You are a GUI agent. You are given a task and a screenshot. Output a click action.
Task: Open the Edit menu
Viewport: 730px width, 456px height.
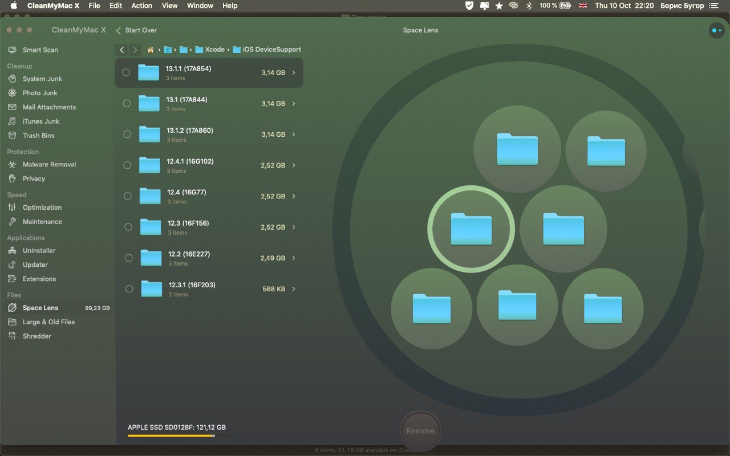pos(116,6)
